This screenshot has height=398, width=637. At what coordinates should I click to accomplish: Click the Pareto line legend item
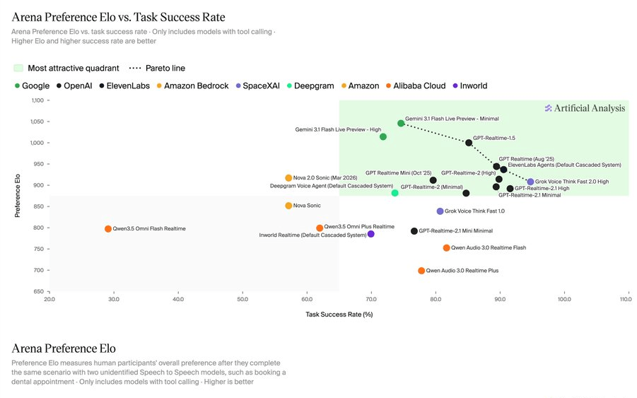[157, 69]
